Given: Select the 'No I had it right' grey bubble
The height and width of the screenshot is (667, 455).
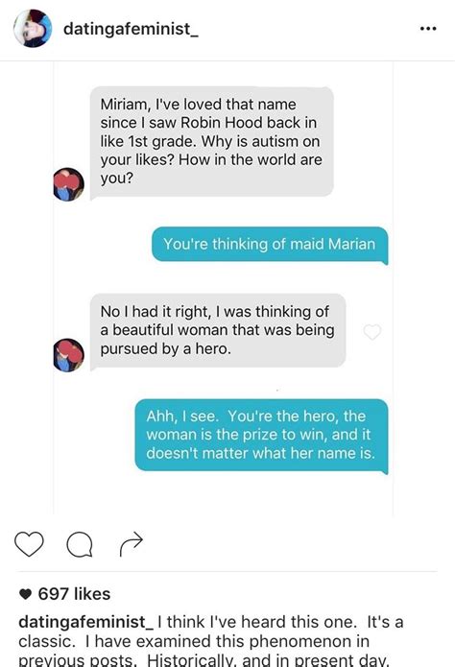Looking at the screenshot, I should pyautogui.click(x=218, y=330).
